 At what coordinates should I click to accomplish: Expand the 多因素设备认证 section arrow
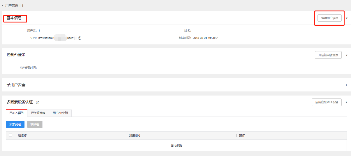(x=347, y=102)
